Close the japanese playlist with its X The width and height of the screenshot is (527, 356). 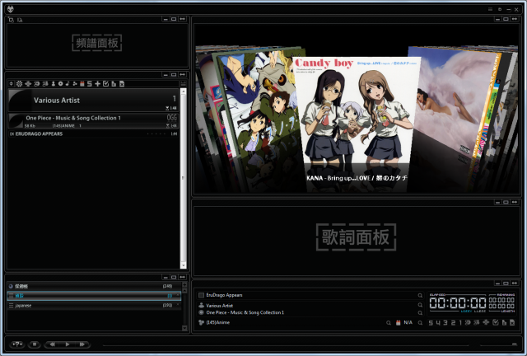(x=178, y=305)
